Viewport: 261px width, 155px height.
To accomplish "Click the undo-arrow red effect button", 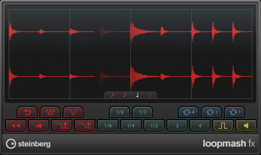I will point(27,112).
